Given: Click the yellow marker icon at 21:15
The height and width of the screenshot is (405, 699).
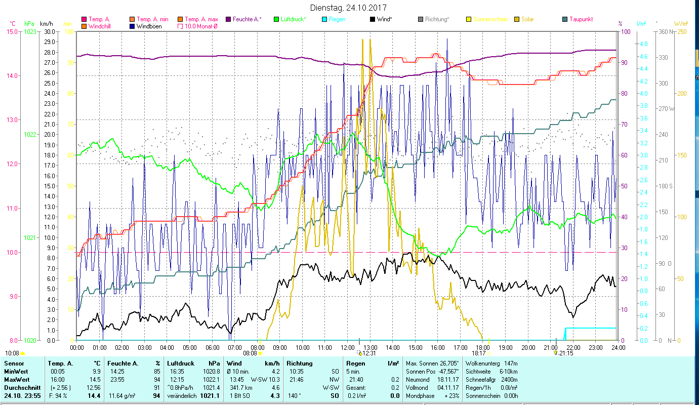Looking at the screenshot, I should coord(555,353).
